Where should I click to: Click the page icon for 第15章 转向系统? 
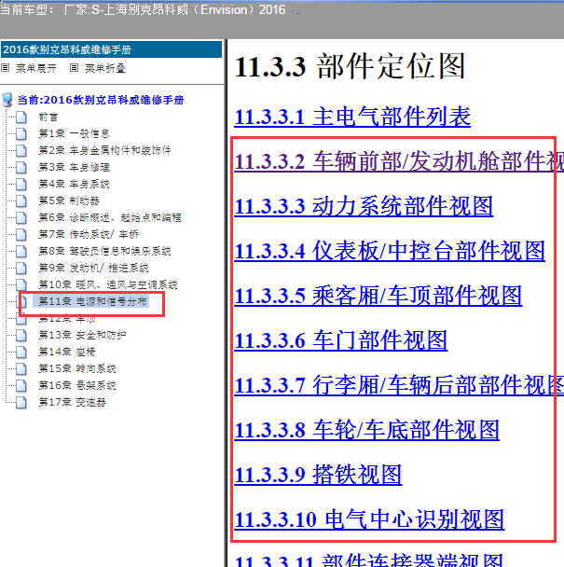click(21, 369)
